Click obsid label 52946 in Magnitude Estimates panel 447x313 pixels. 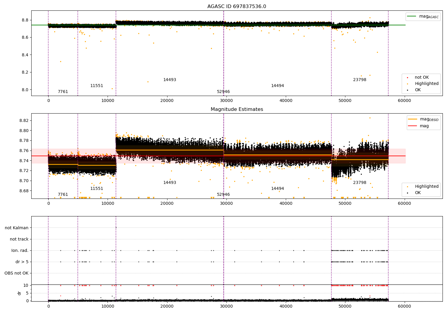click(223, 195)
